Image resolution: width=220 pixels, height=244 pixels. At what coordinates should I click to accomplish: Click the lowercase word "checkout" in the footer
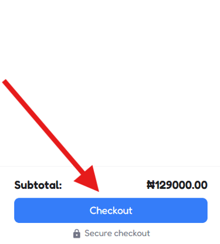click(x=132, y=233)
